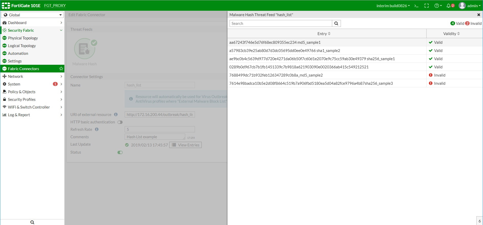Open the Global VDOM dropdown
The width and height of the screenshot is (483, 225).
(32, 15)
